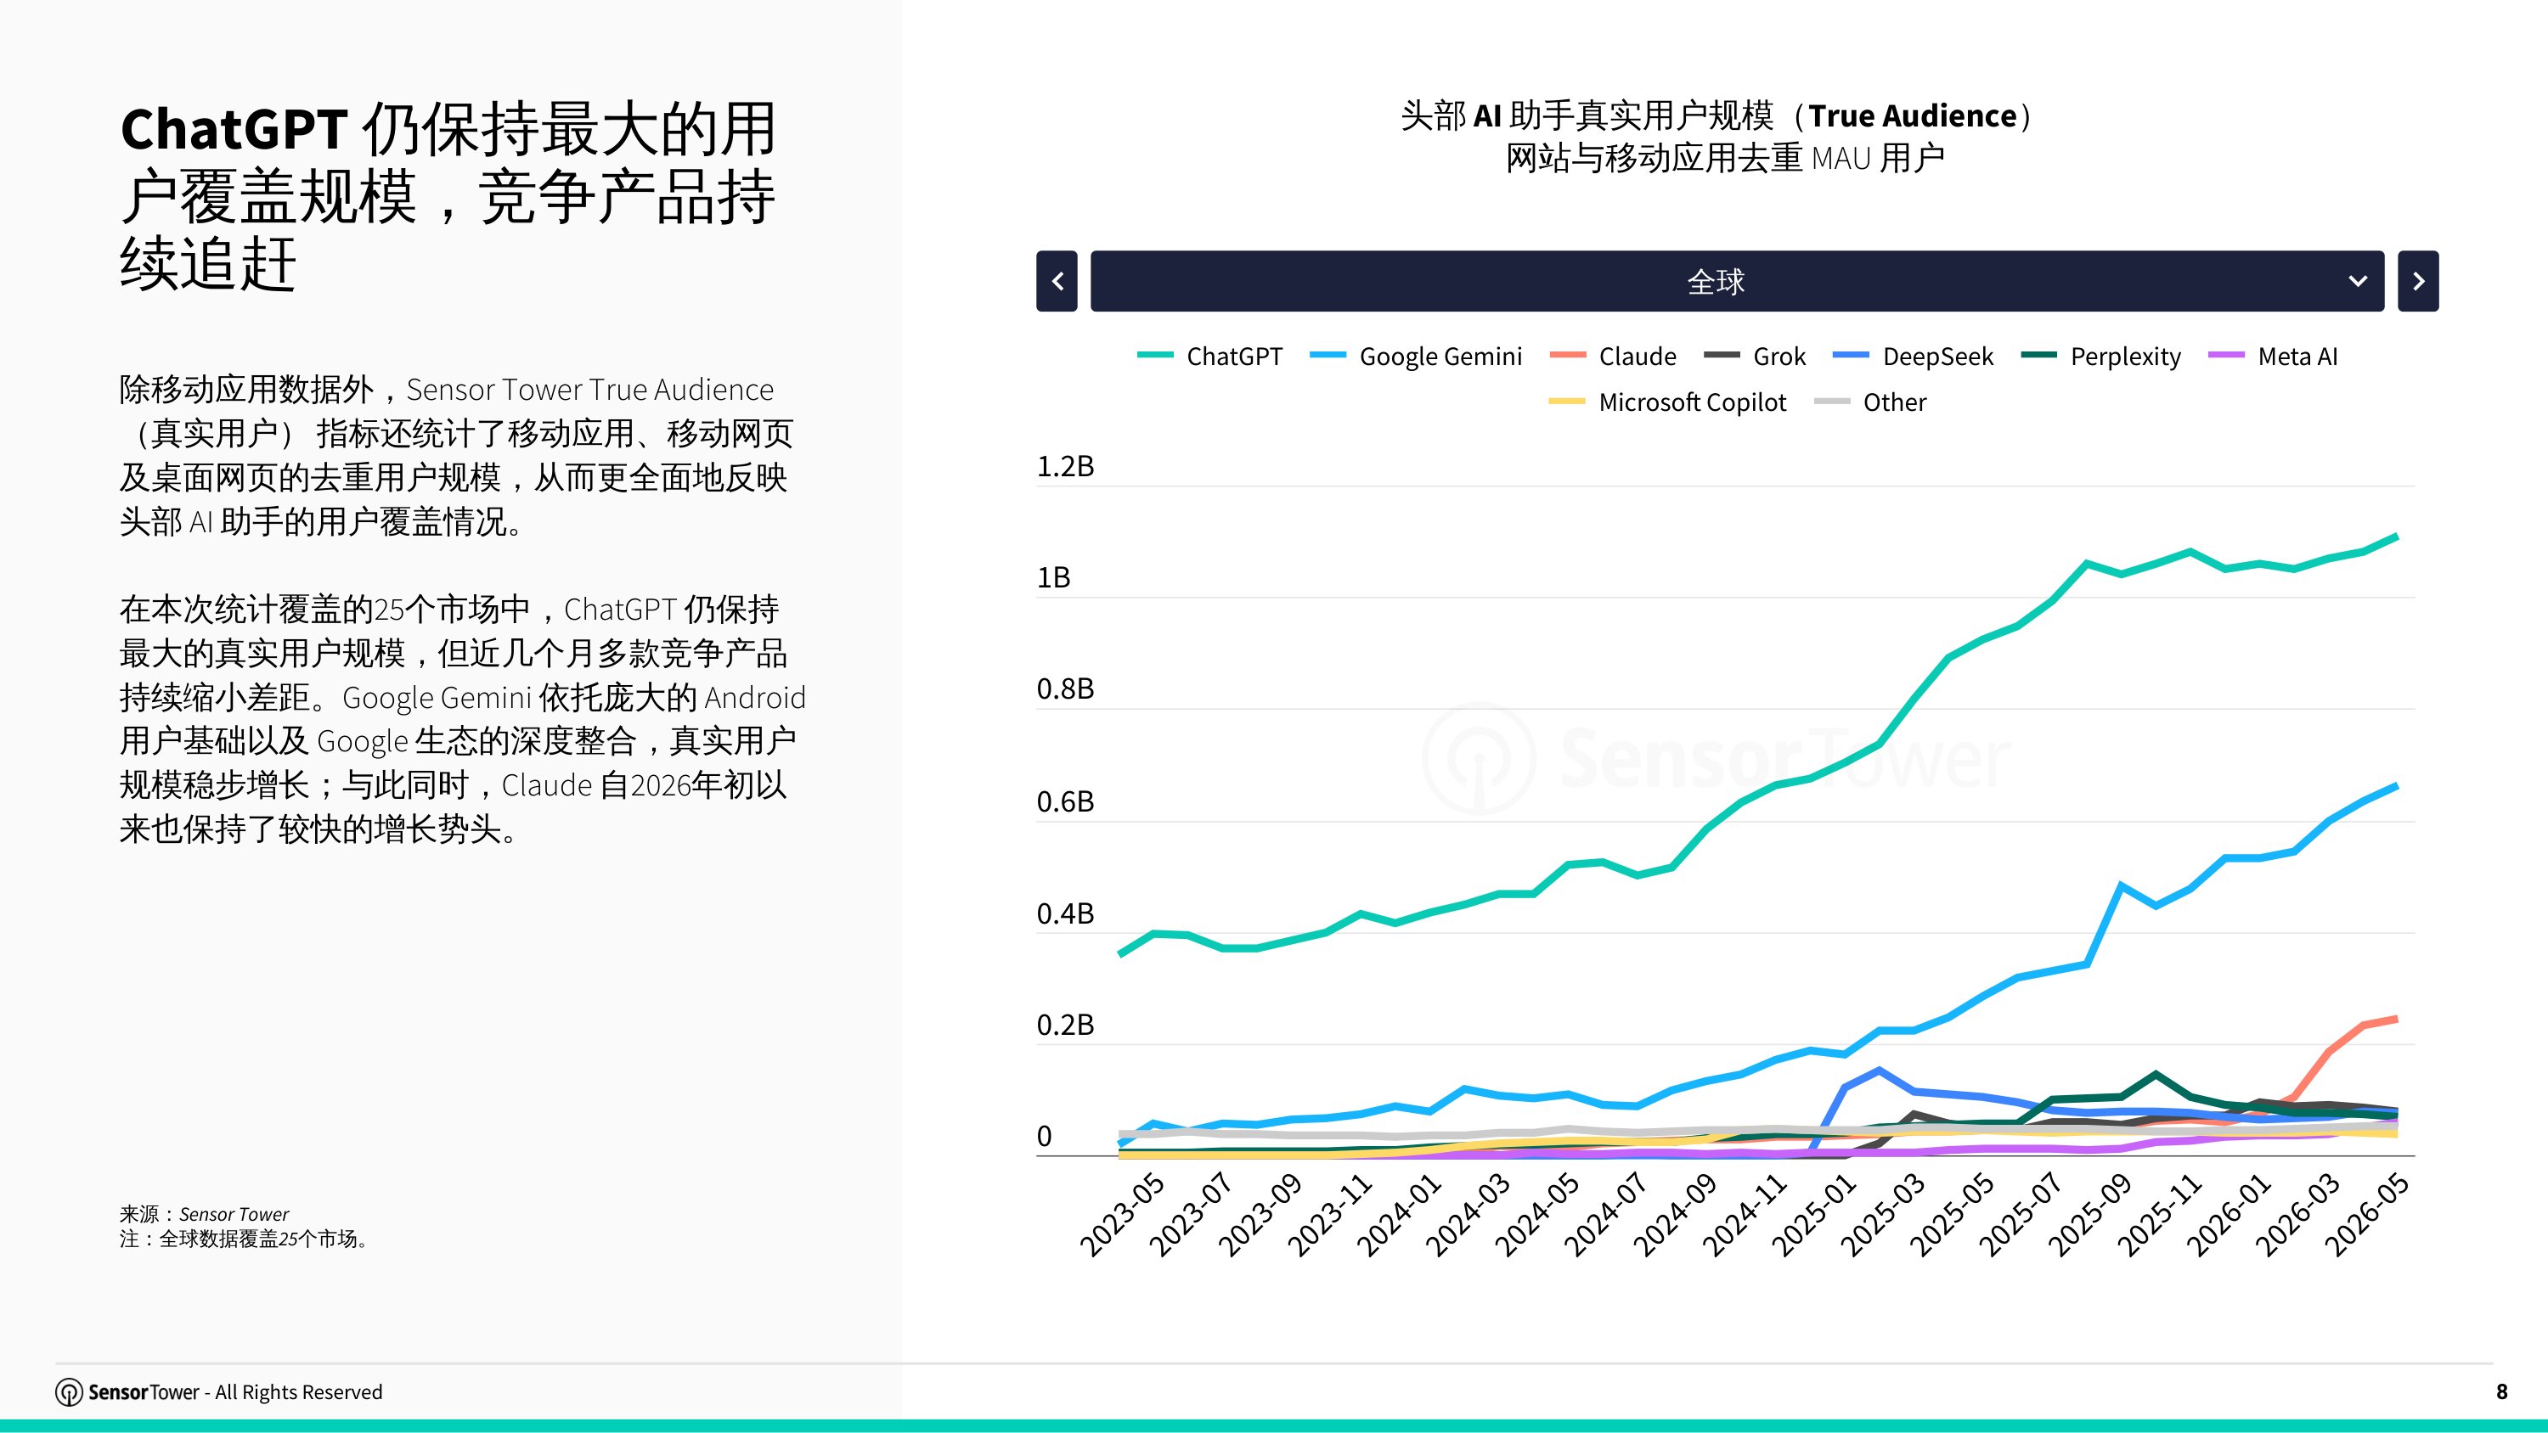Click the 2025-01 x-axis label
Image resolution: width=2548 pixels, height=1433 pixels.
(1813, 1215)
